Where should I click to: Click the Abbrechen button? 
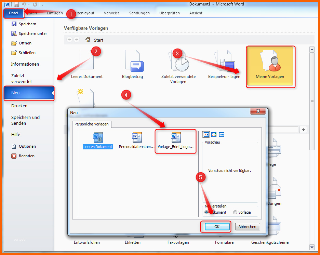tap(248, 227)
